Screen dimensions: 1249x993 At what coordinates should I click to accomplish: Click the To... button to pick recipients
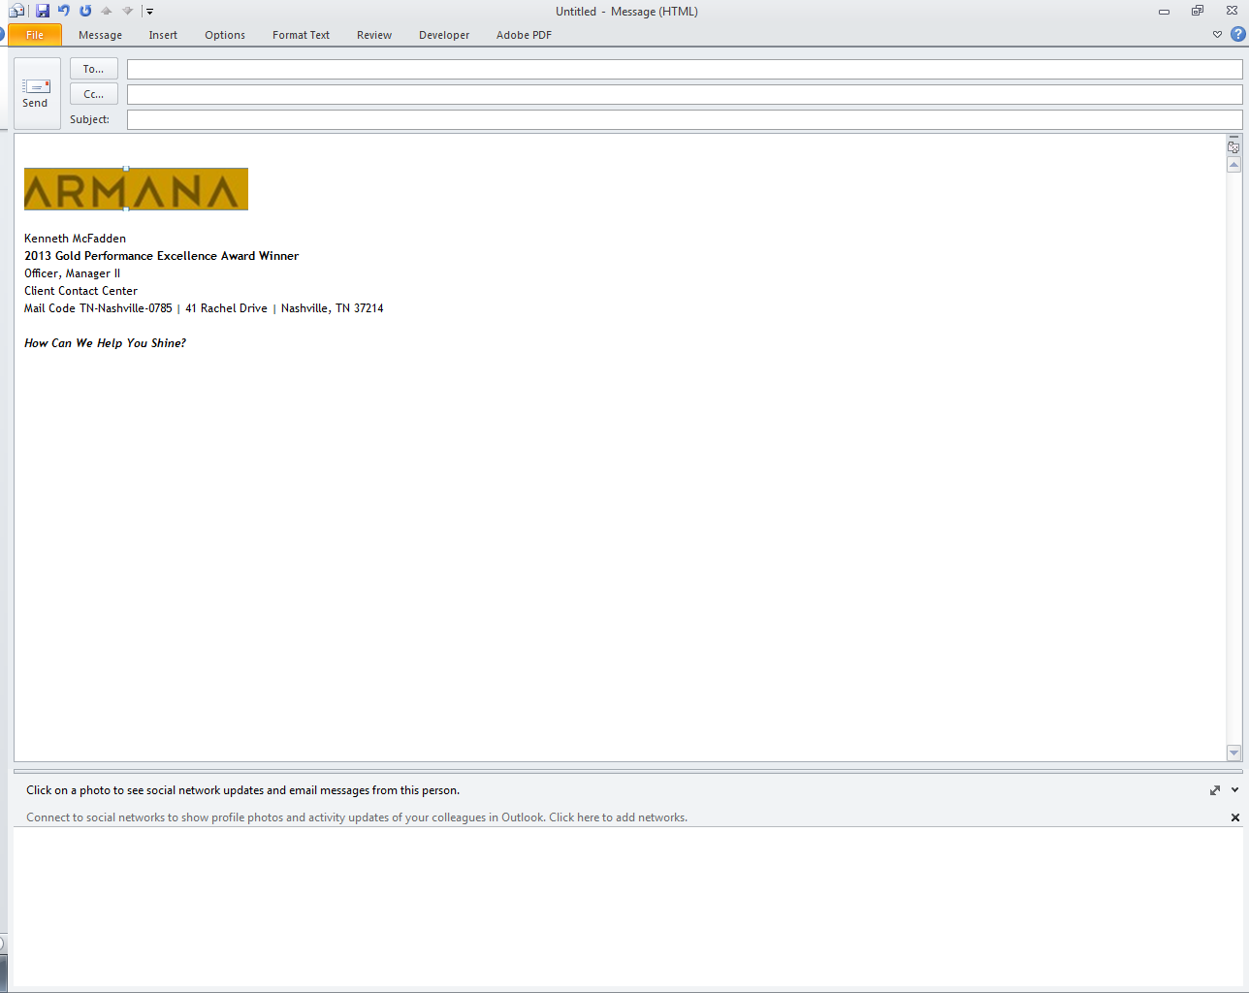click(x=94, y=69)
